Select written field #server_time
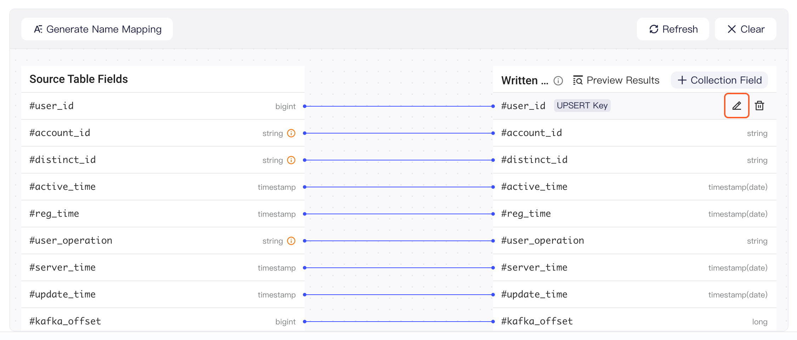Image resolution: width=797 pixels, height=340 pixels. 635,267
